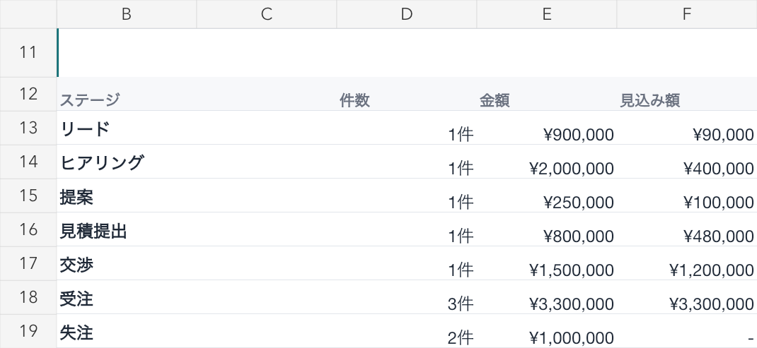Select row 12 header

point(28,94)
